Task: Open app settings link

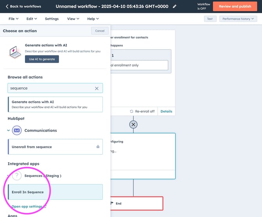Action: tap(29, 206)
